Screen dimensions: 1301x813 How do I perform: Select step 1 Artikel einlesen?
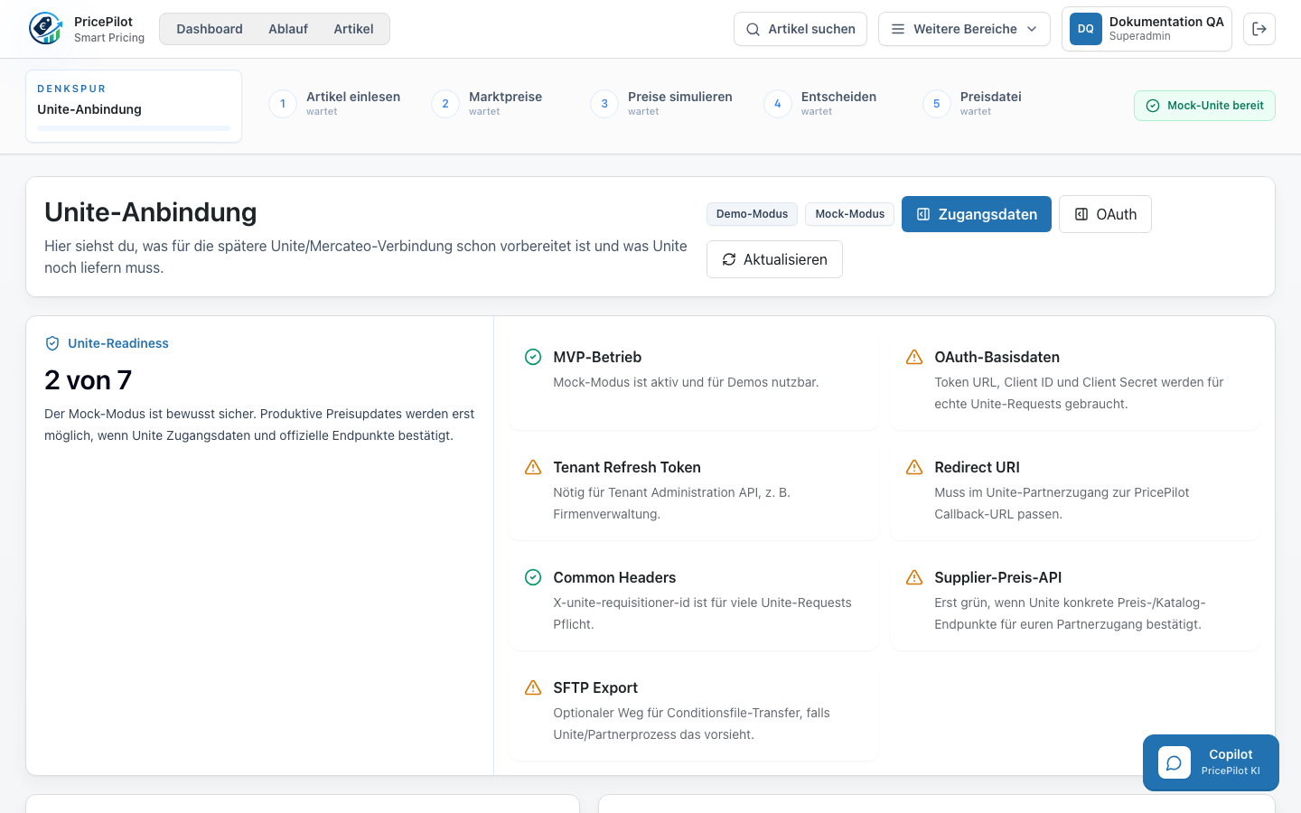(335, 103)
